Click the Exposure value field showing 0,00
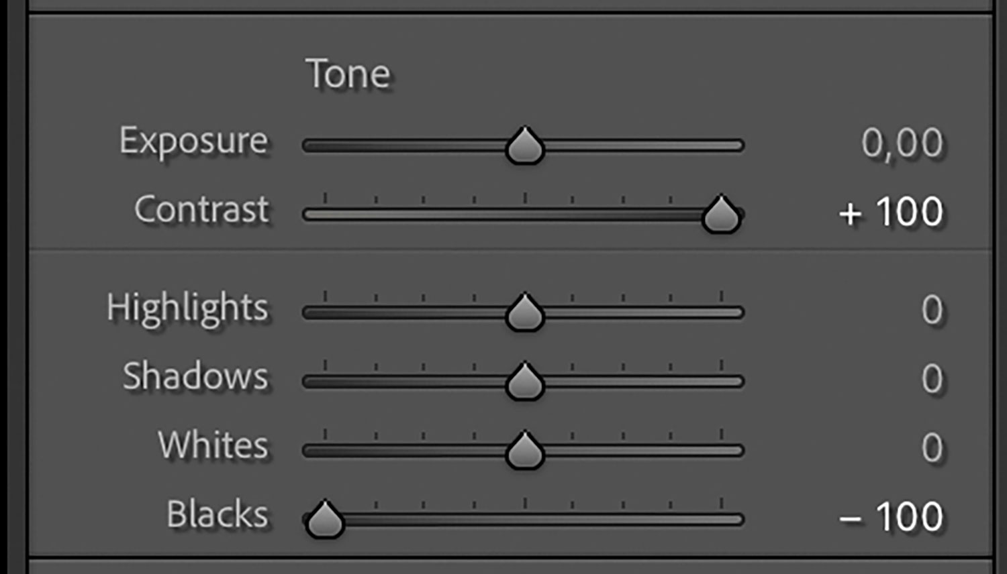The height and width of the screenshot is (574, 1007). pyautogui.click(x=902, y=143)
